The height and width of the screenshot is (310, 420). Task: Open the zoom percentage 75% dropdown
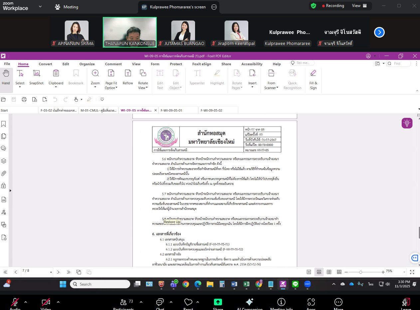click(x=404, y=272)
